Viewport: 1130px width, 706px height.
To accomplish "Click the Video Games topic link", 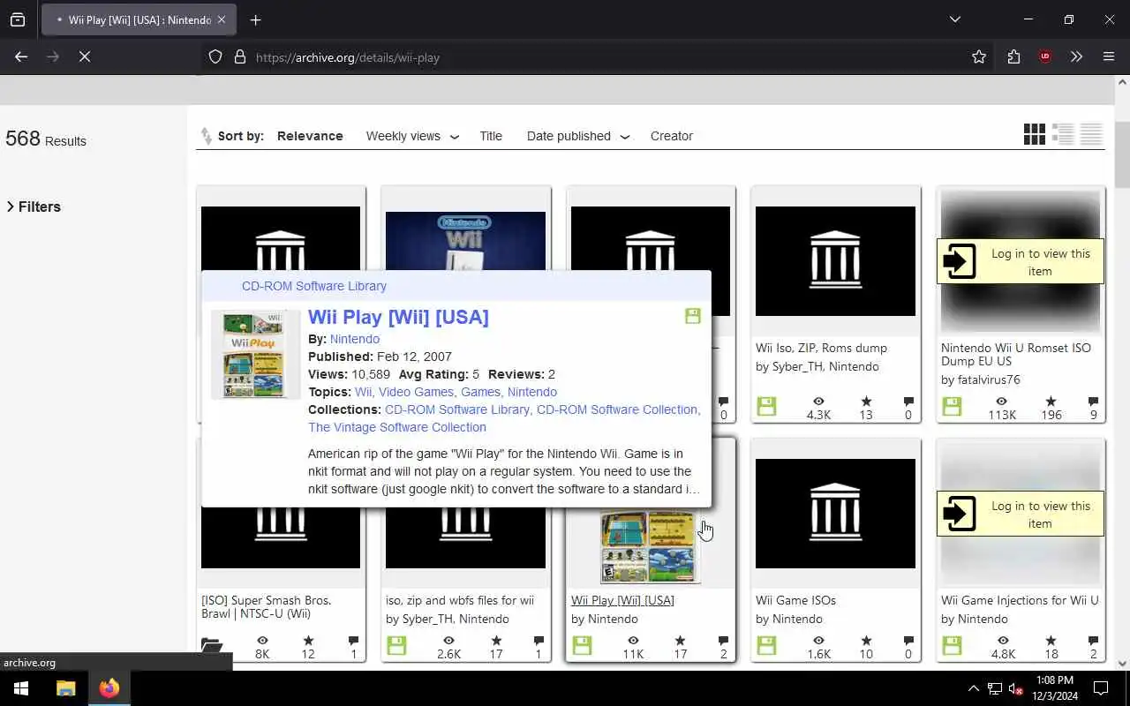I will (416, 392).
